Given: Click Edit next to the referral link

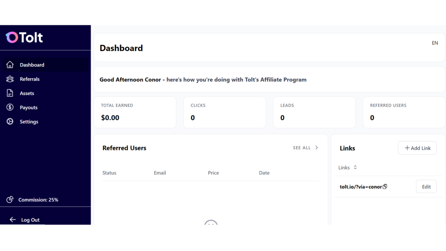Looking at the screenshot, I should [426, 187].
